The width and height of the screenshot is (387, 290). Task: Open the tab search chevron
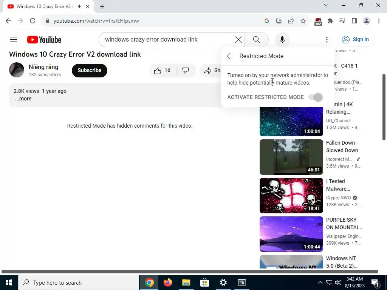pyautogui.click(x=326, y=5)
